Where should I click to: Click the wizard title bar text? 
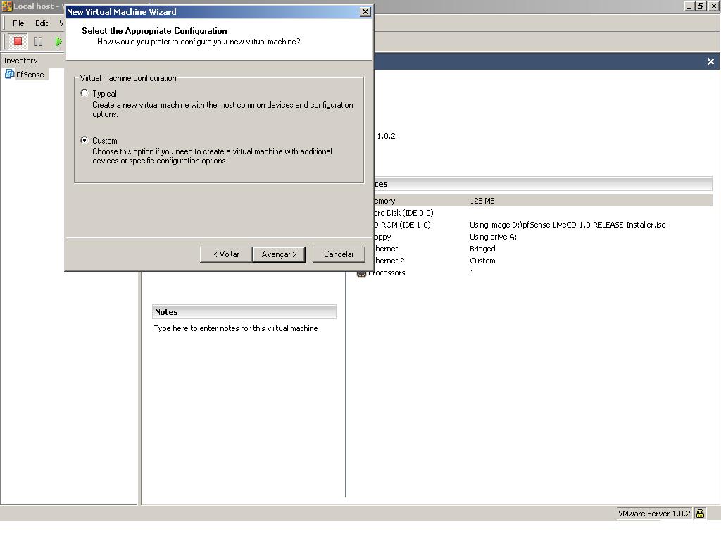pos(121,12)
